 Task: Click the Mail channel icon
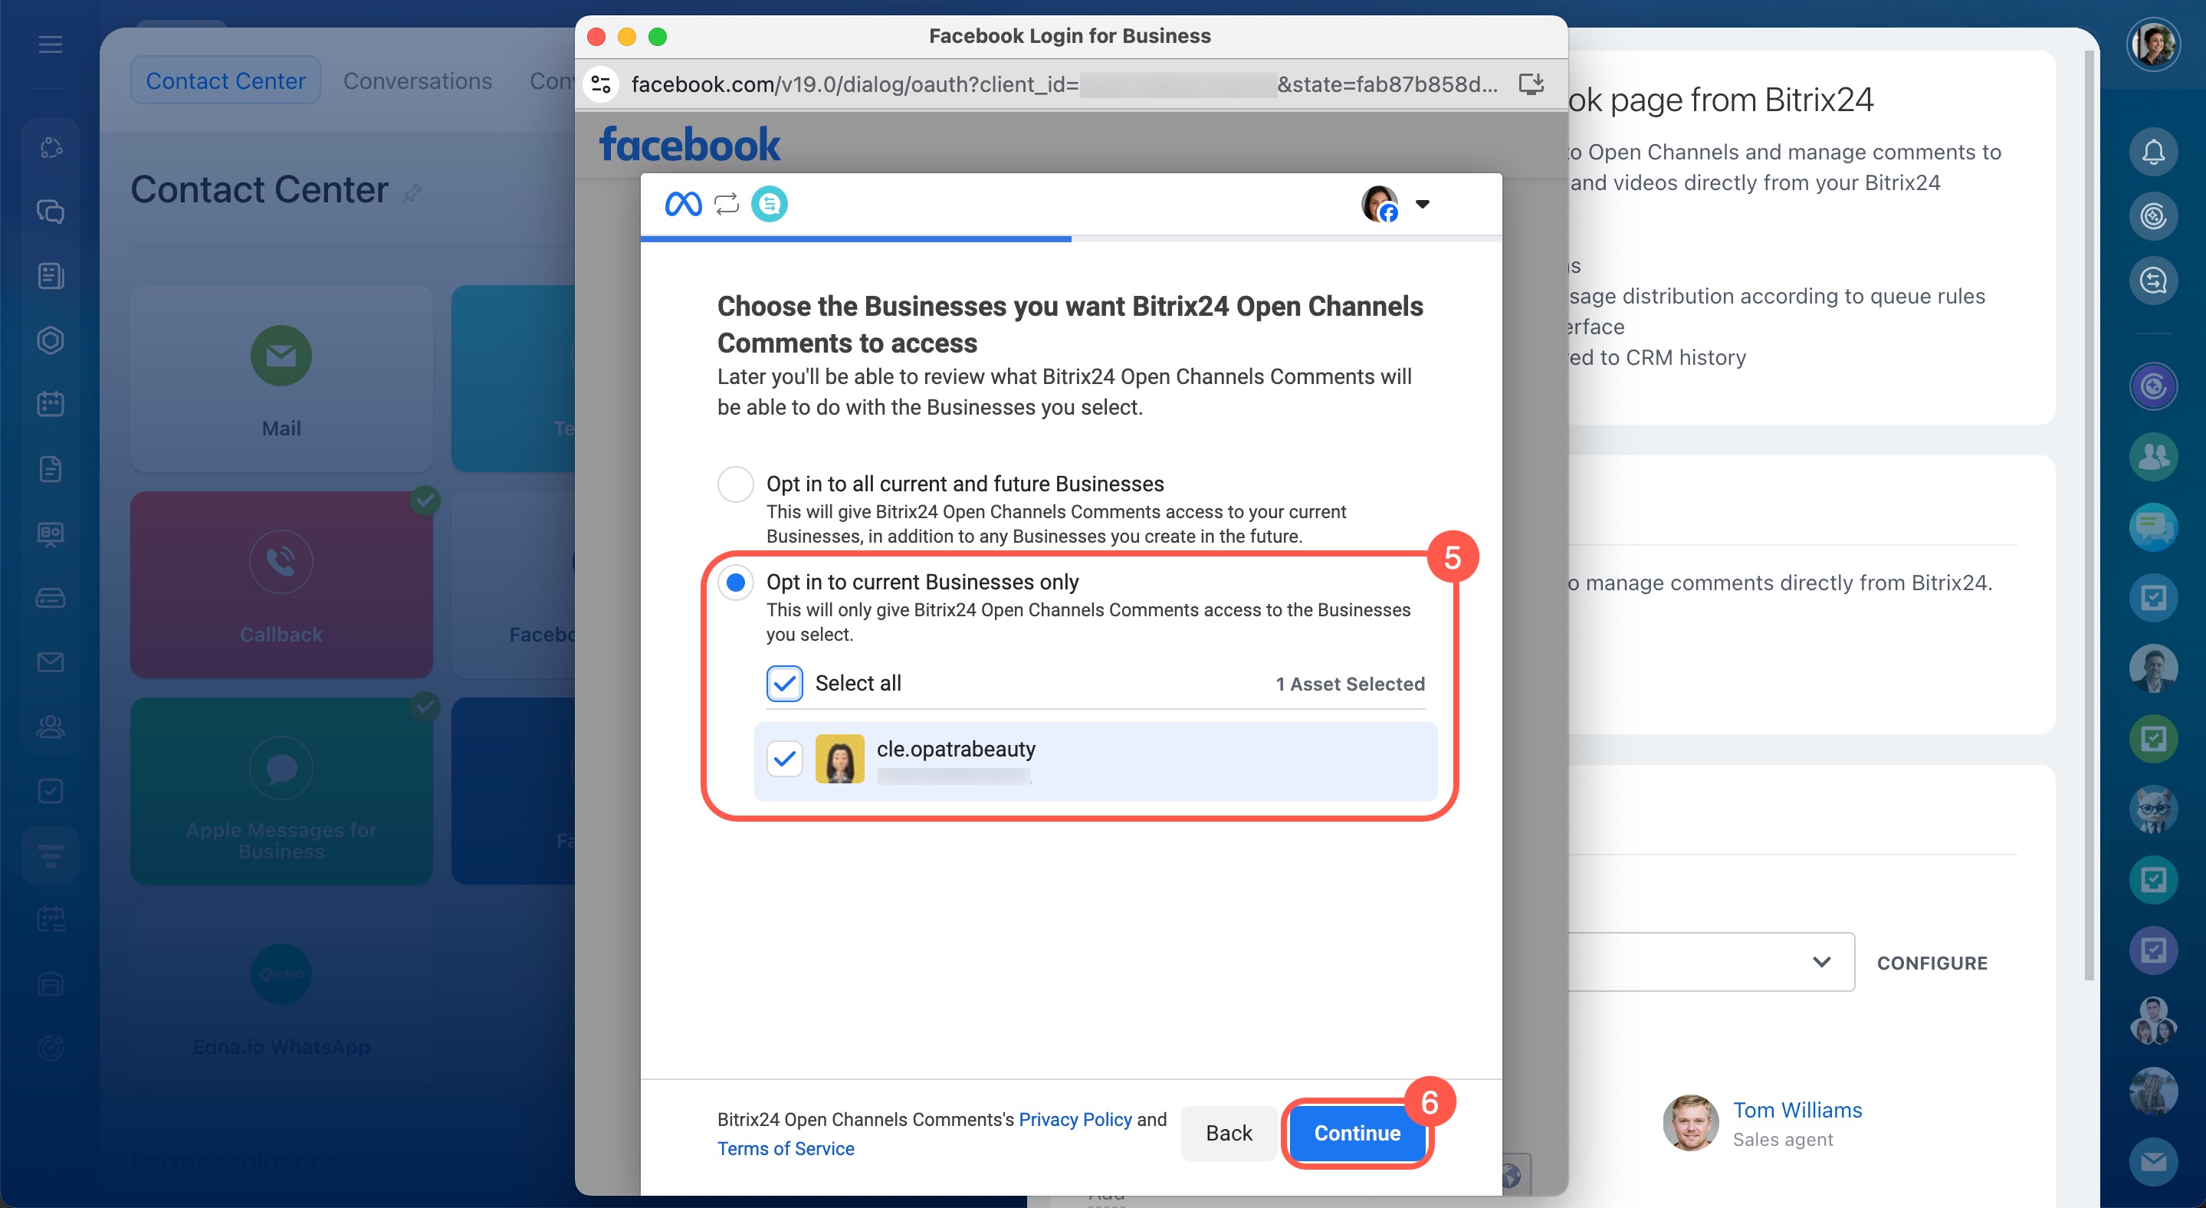coord(281,356)
